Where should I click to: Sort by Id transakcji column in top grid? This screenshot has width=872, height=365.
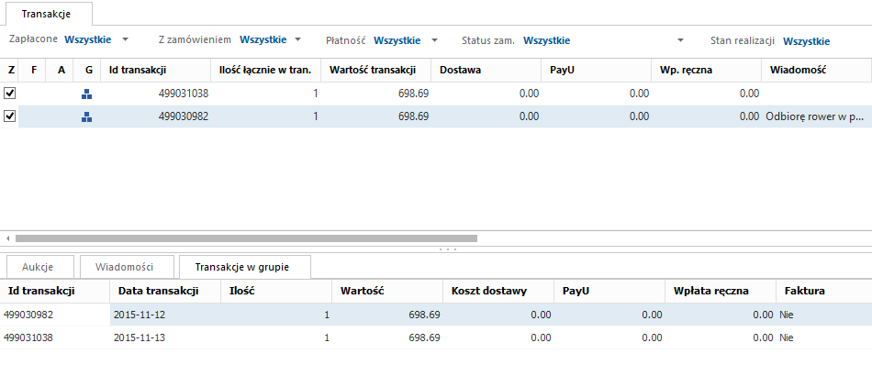pos(156,70)
